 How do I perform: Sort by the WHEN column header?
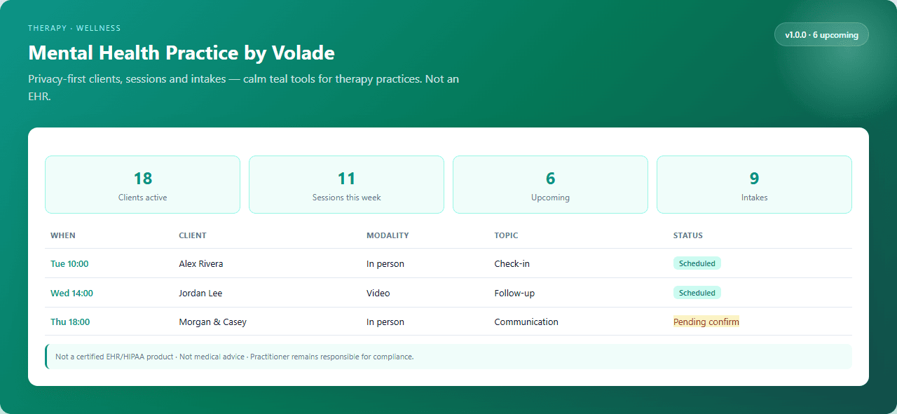tap(63, 235)
